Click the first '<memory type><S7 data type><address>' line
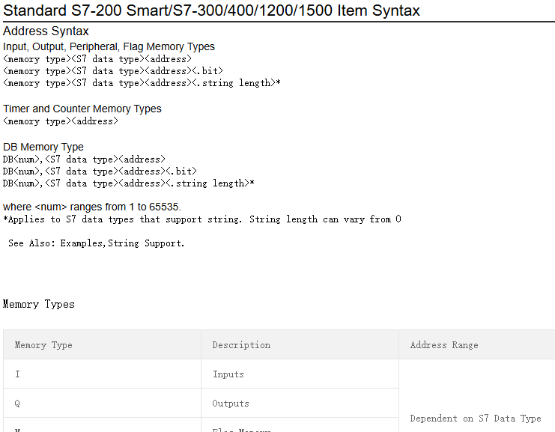The height and width of the screenshot is (432, 555). coord(97,59)
